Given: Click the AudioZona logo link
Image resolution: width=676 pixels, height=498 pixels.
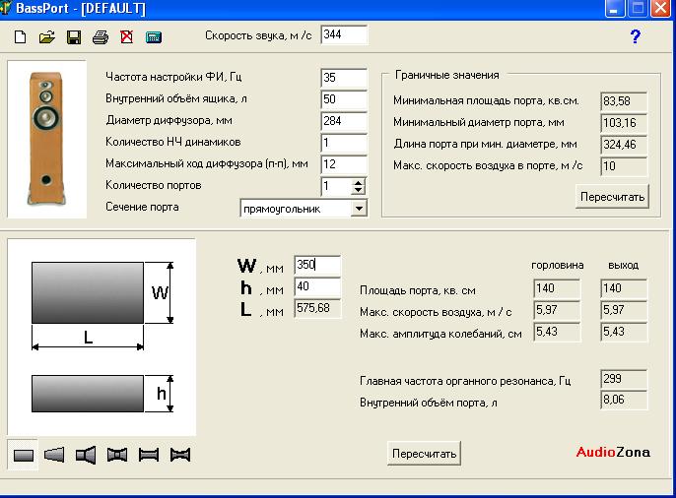Looking at the screenshot, I should (x=613, y=453).
